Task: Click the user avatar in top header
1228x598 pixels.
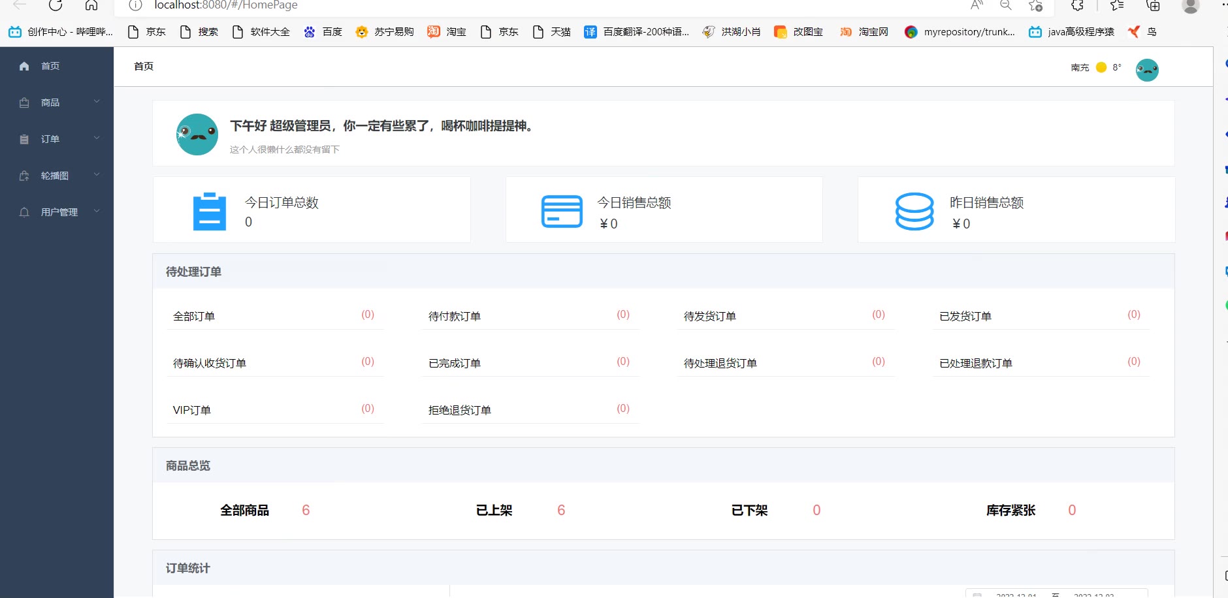Action: 1146,69
